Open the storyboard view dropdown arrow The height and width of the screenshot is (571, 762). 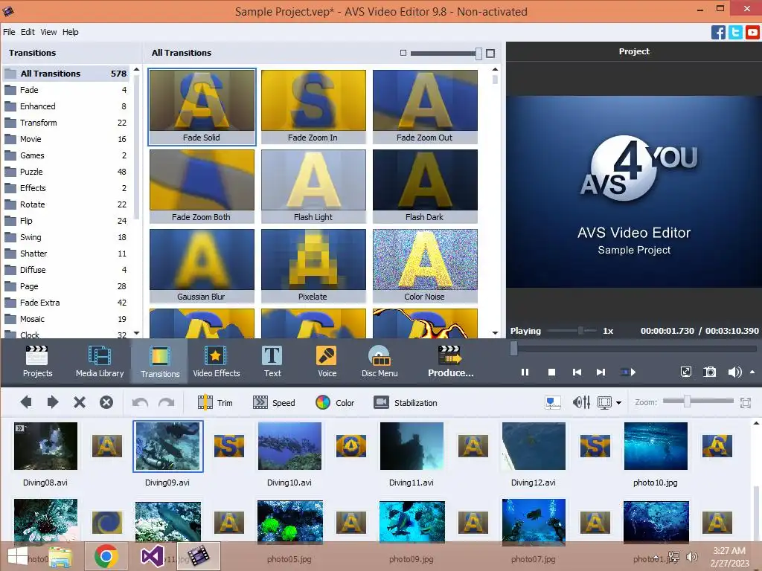pos(618,402)
